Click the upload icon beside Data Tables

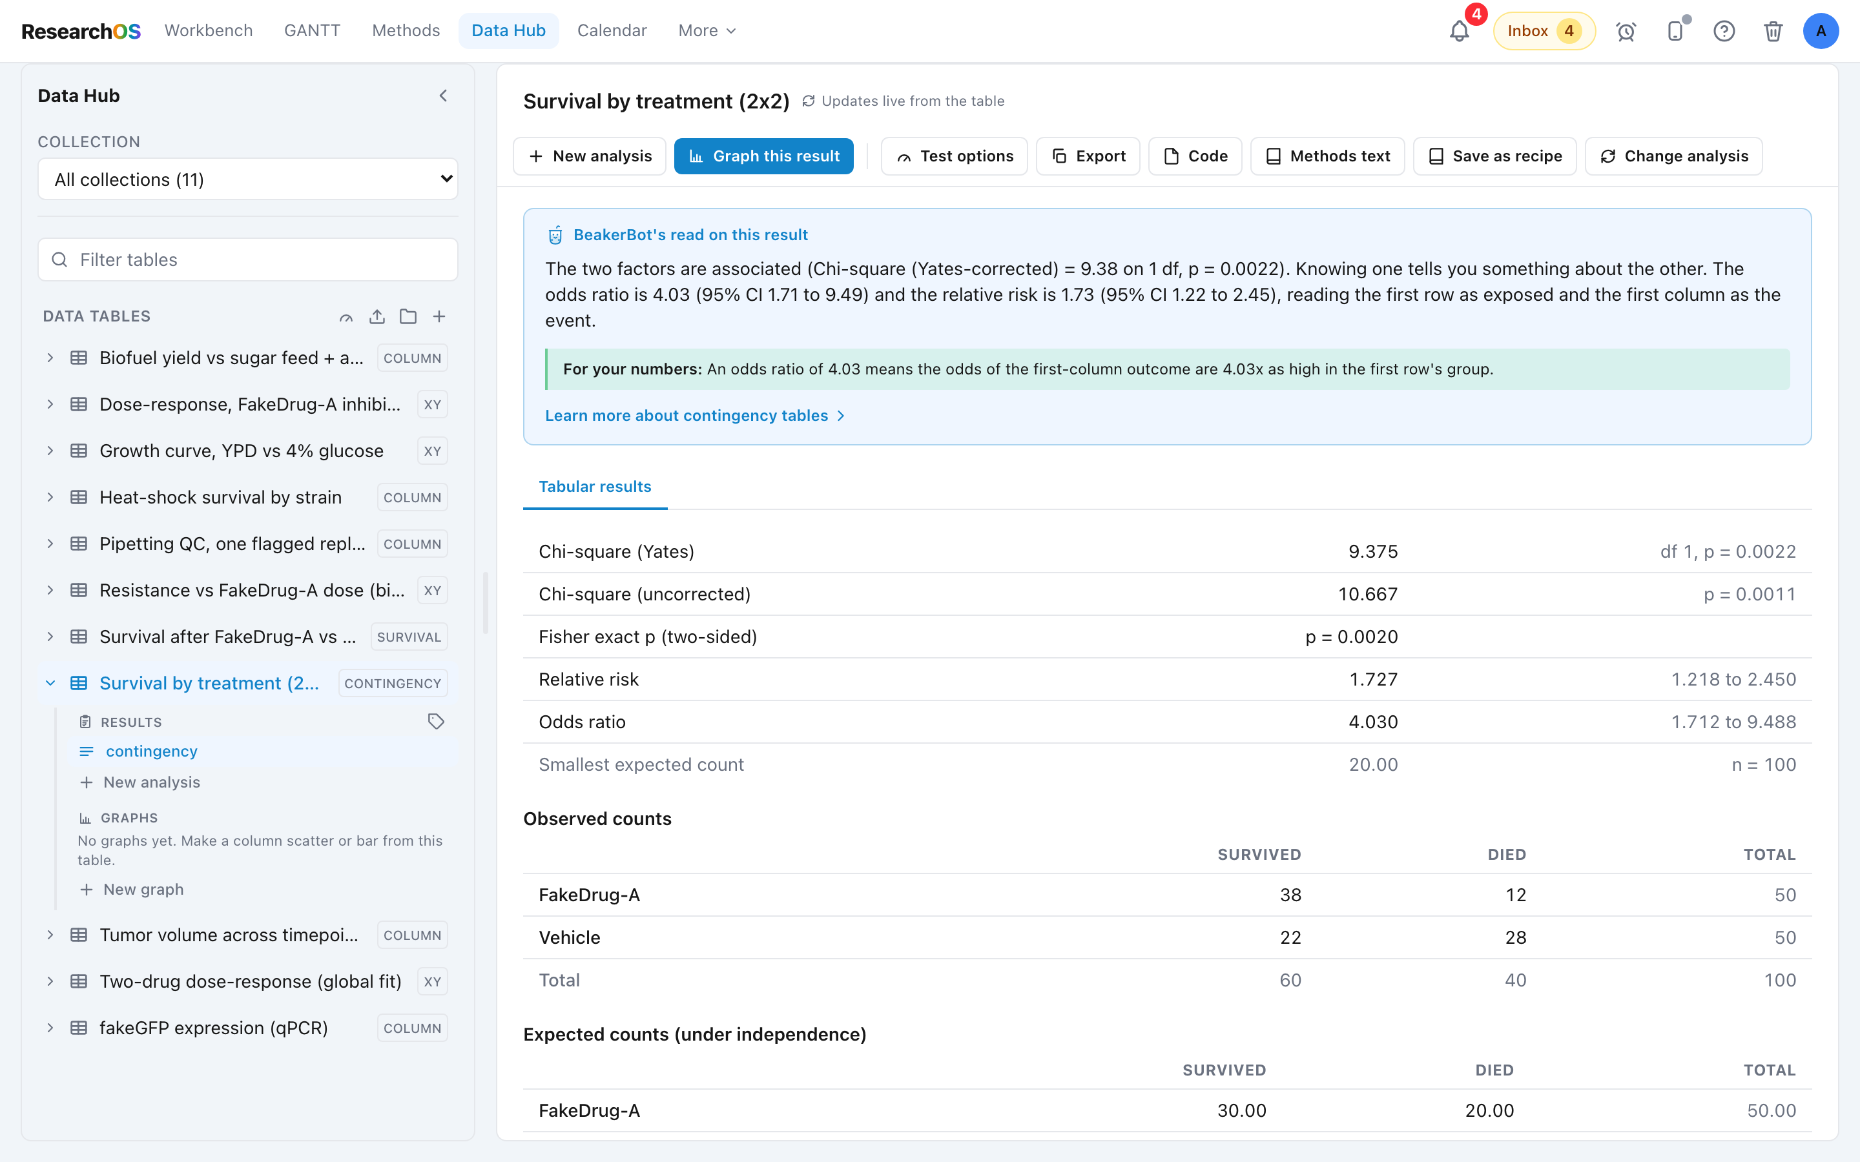click(x=377, y=316)
